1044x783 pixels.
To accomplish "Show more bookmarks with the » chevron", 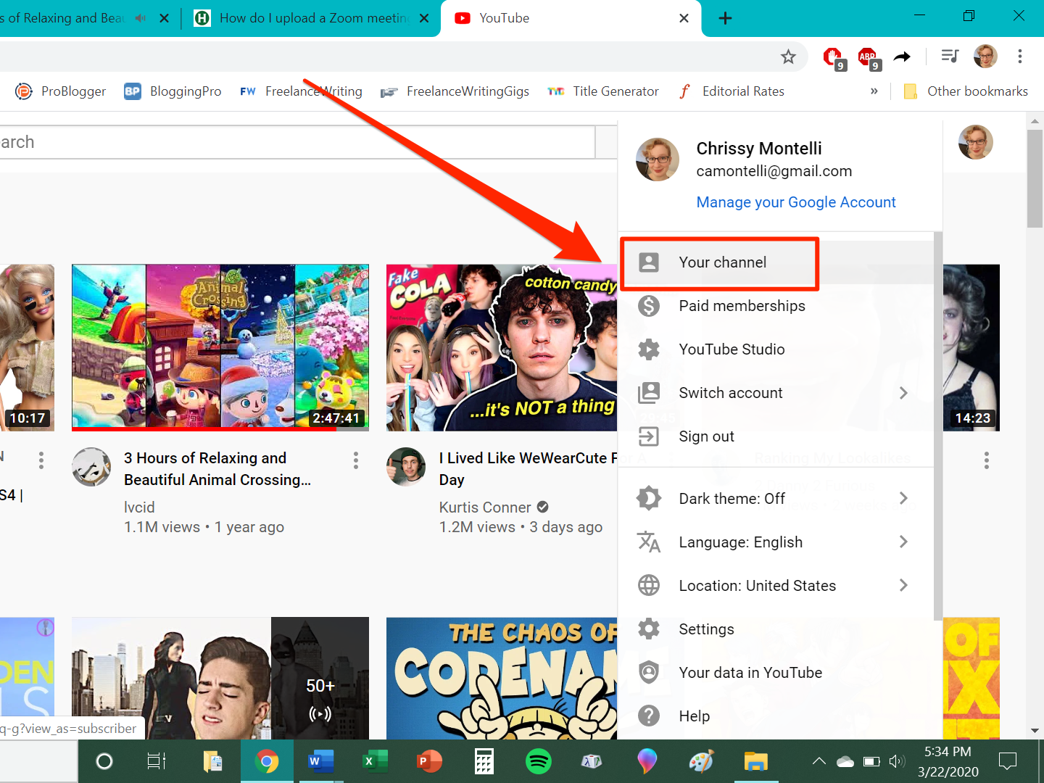I will point(874,91).
